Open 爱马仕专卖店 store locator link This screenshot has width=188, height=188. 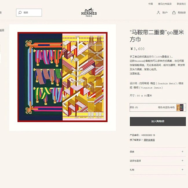coord(165,4)
